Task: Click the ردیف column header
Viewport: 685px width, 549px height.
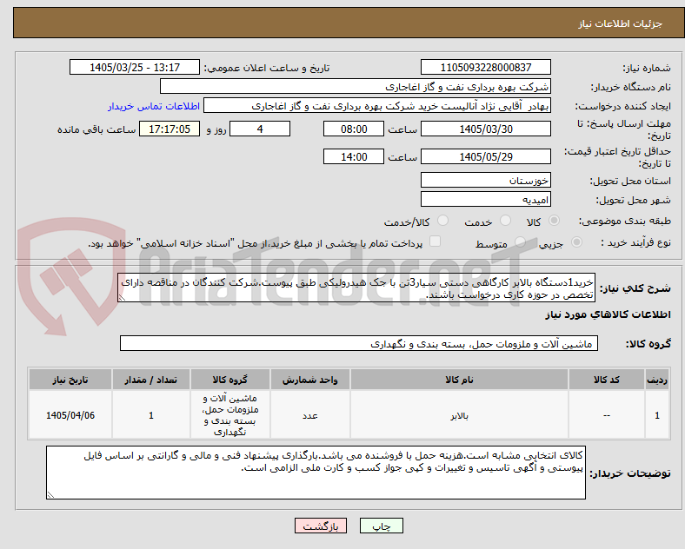Action: pos(657,380)
